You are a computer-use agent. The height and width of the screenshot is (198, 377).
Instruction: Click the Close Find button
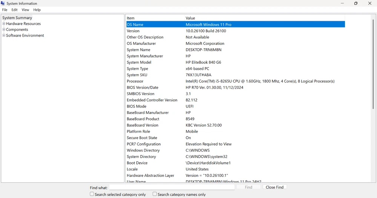tap(274, 187)
